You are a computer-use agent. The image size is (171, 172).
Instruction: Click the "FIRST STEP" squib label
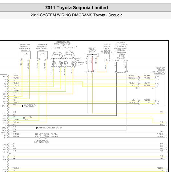(x=57, y=48)
